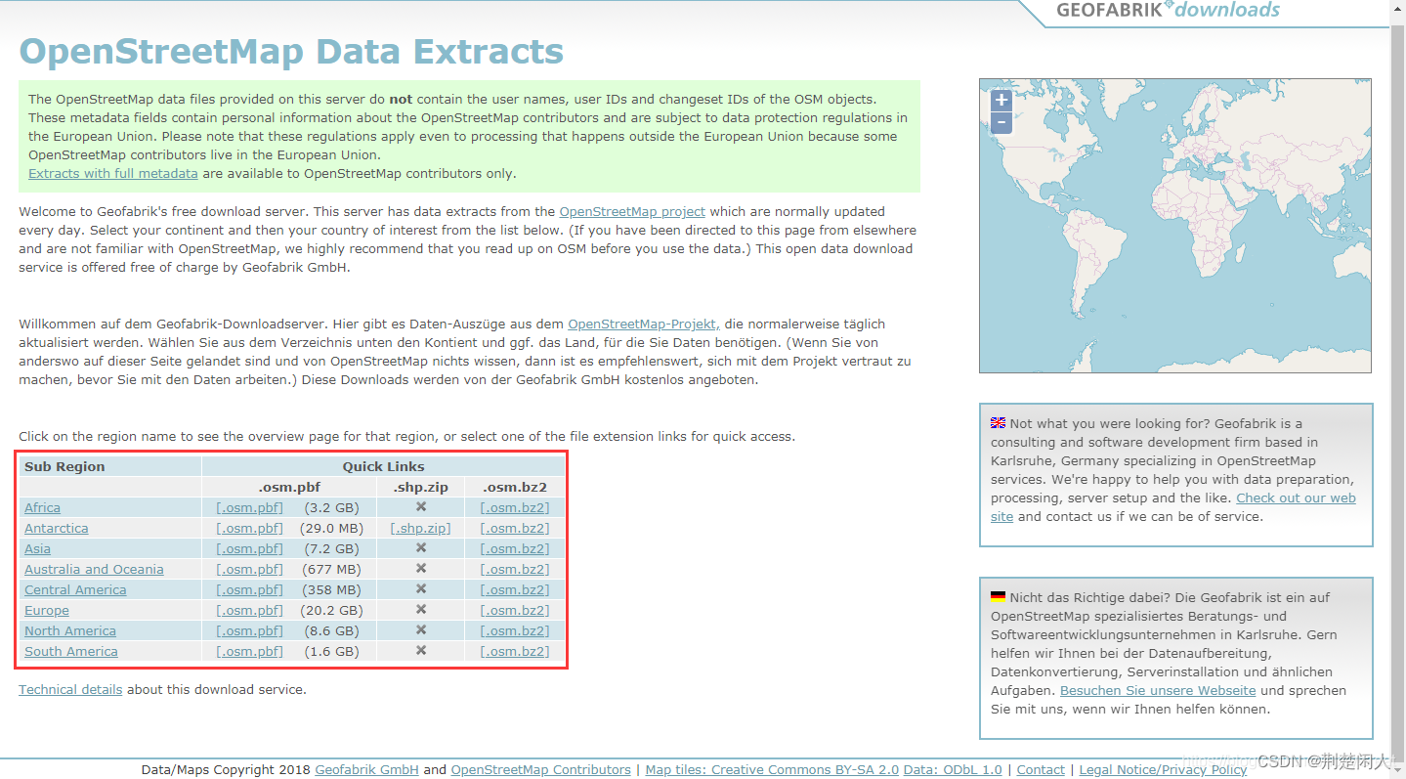Follow the Check out our web site link
Screen dimensions: 1406x779
(1296, 498)
